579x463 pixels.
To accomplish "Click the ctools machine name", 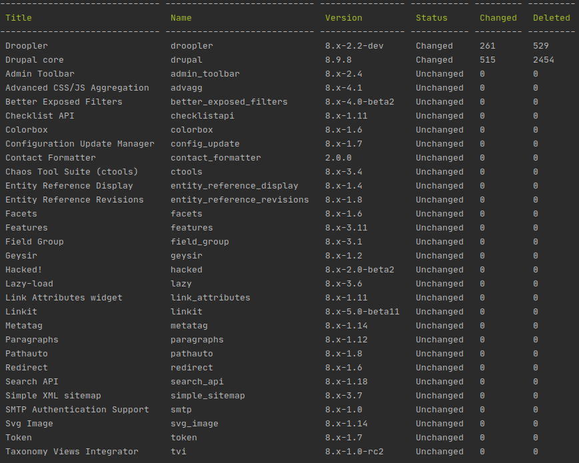I will click(x=187, y=172).
